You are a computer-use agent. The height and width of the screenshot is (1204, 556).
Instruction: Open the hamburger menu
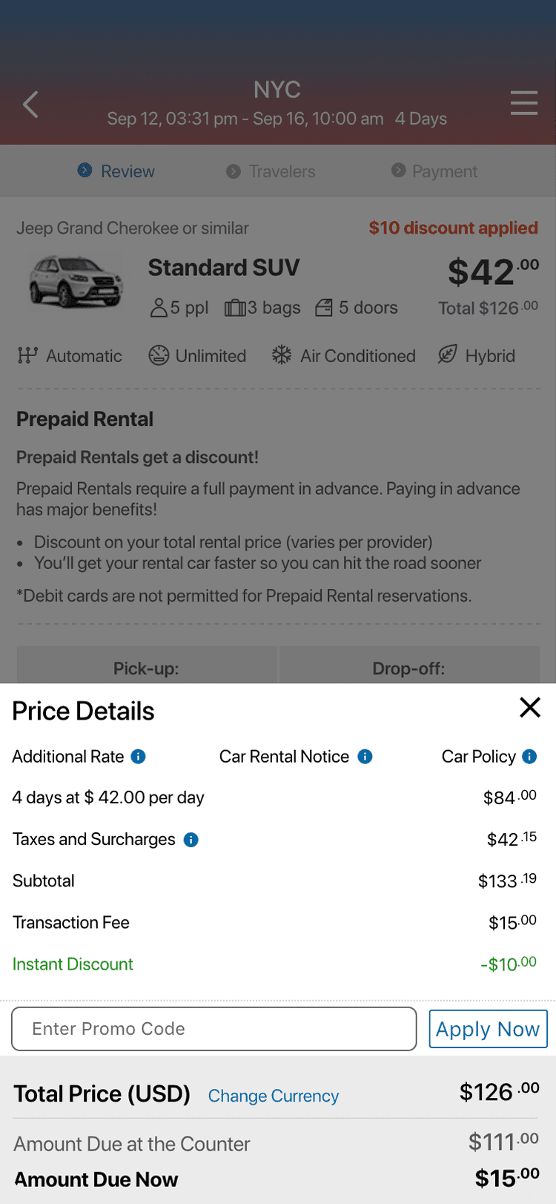(x=524, y=103)
